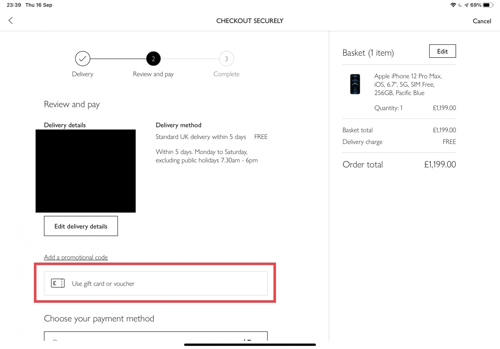The width and height of the screenshot is (500, 349).
Task: Select the first payment method option
Action: pyautogui.click(x=156, y=336)
